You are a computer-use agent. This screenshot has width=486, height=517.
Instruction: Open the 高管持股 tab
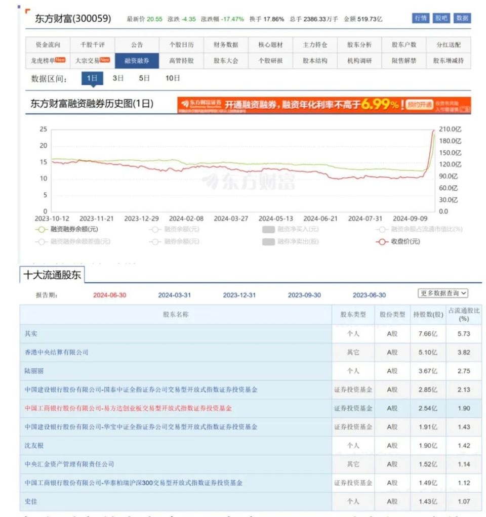(x=181, y=61)
